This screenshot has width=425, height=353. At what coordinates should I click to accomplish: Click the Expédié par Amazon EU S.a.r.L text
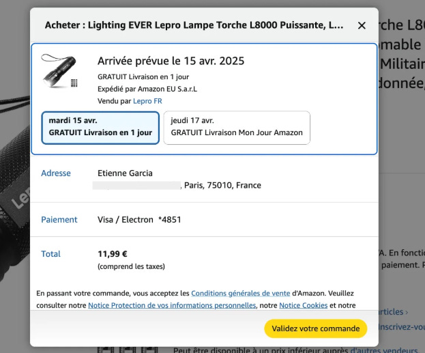(x=147, y=89)
